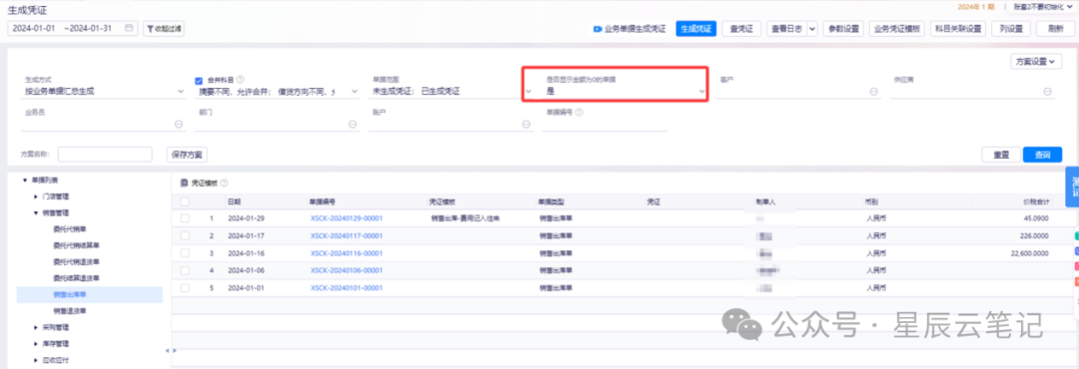
Task: Click the 收起过滤 filter funnel button
Action: (163, 29)
